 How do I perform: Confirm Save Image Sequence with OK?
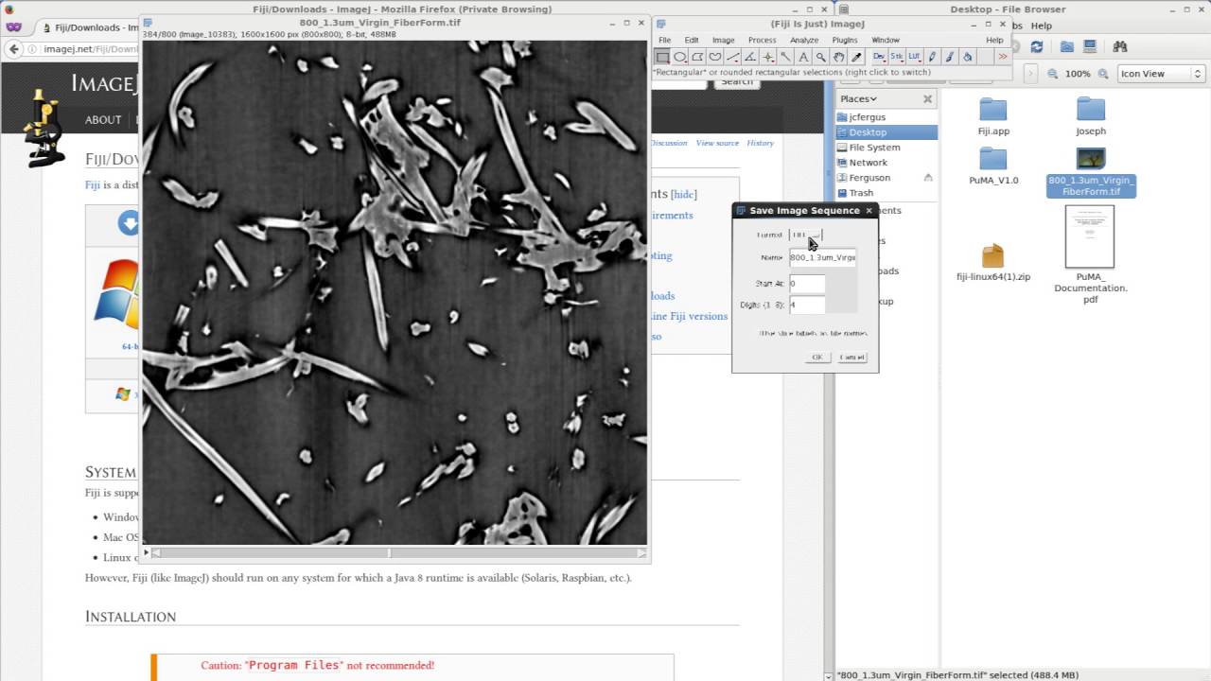817,357
